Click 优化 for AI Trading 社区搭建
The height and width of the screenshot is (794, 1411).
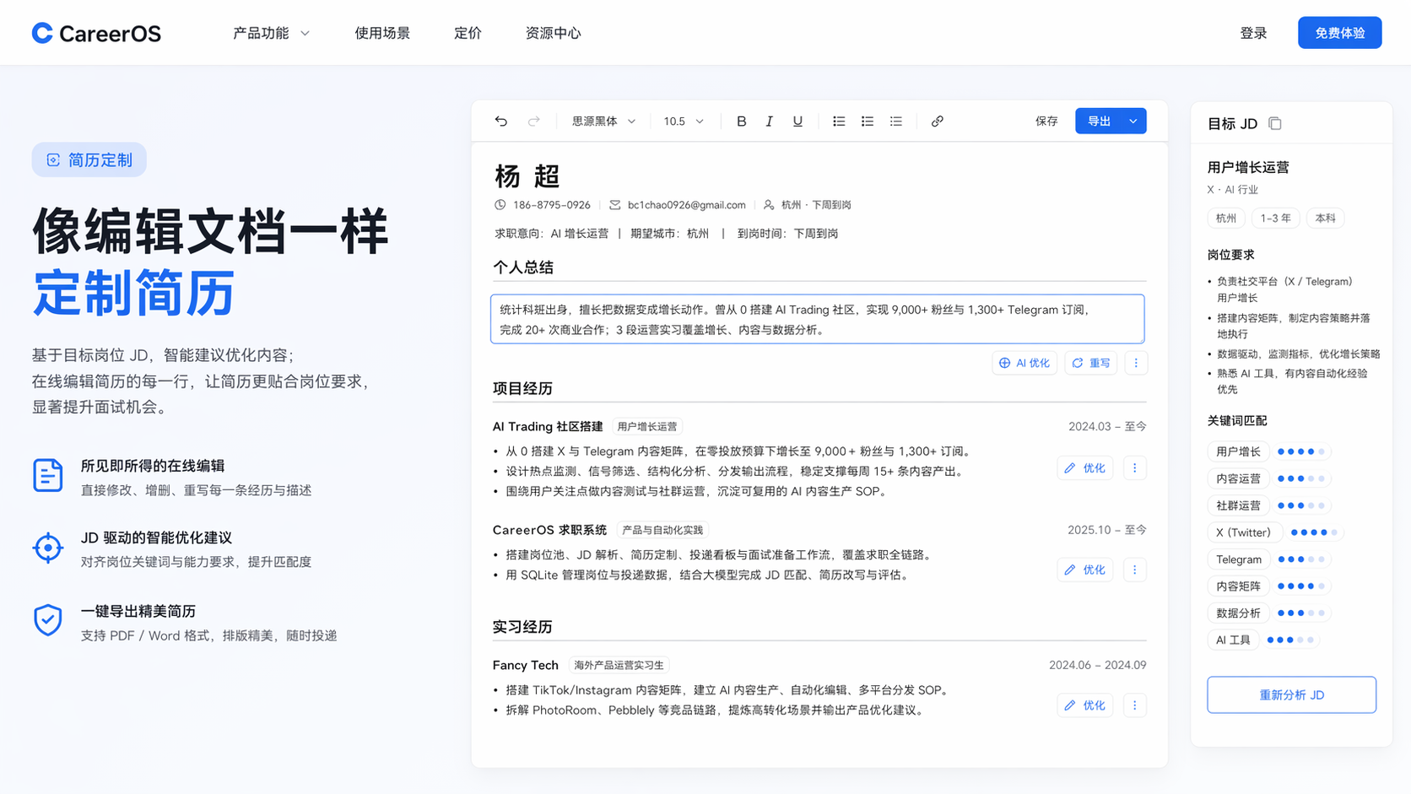[x=1085, y=467]
